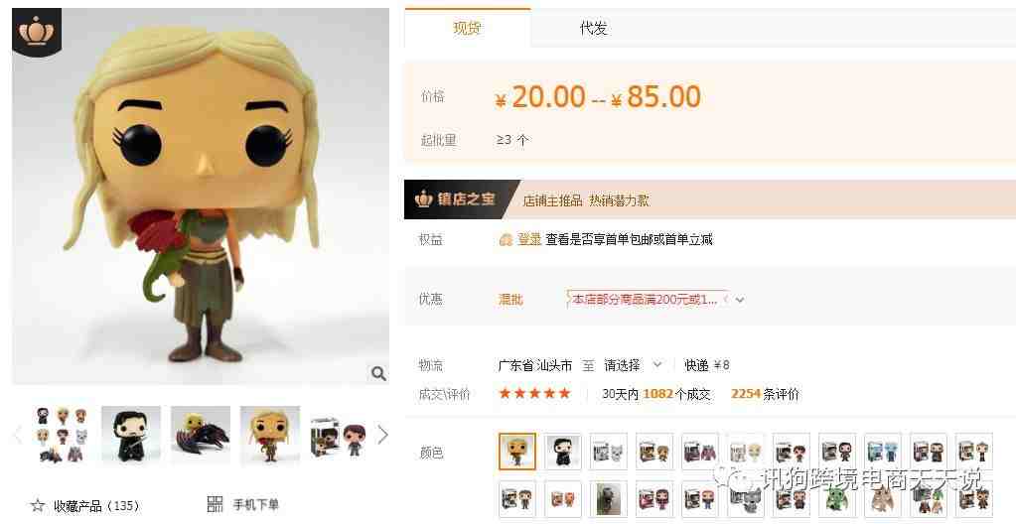Choose the black-coated figure color swatch
1016x524 pixels.
(562, 452)
